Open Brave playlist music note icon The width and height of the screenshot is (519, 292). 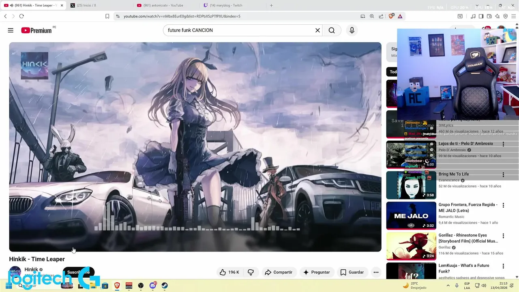473,16
